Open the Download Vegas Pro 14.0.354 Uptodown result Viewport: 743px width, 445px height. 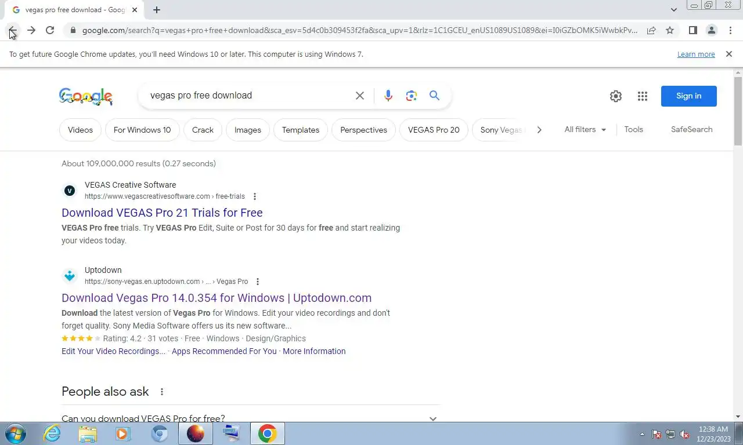point(217,298)
